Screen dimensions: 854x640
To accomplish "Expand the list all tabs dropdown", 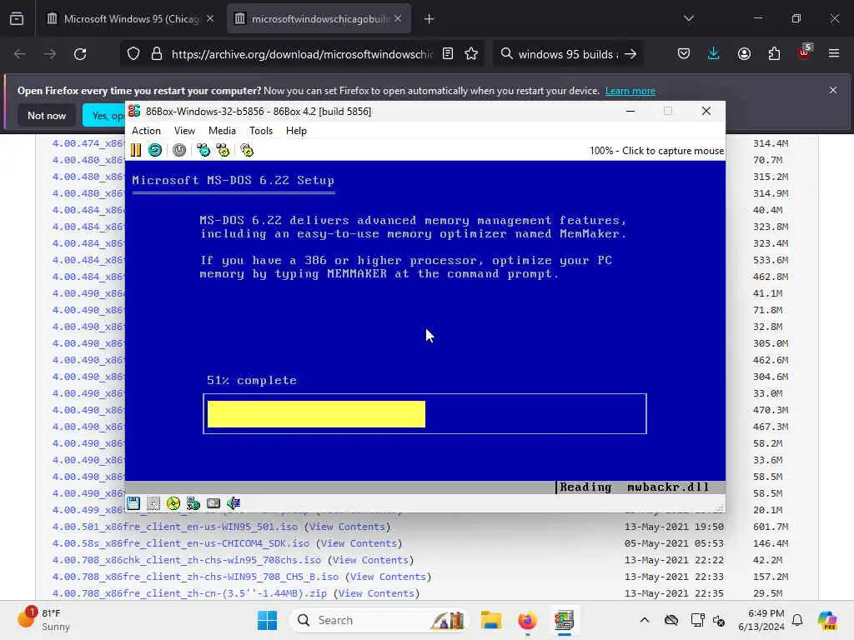I will [x=689, y=18].
